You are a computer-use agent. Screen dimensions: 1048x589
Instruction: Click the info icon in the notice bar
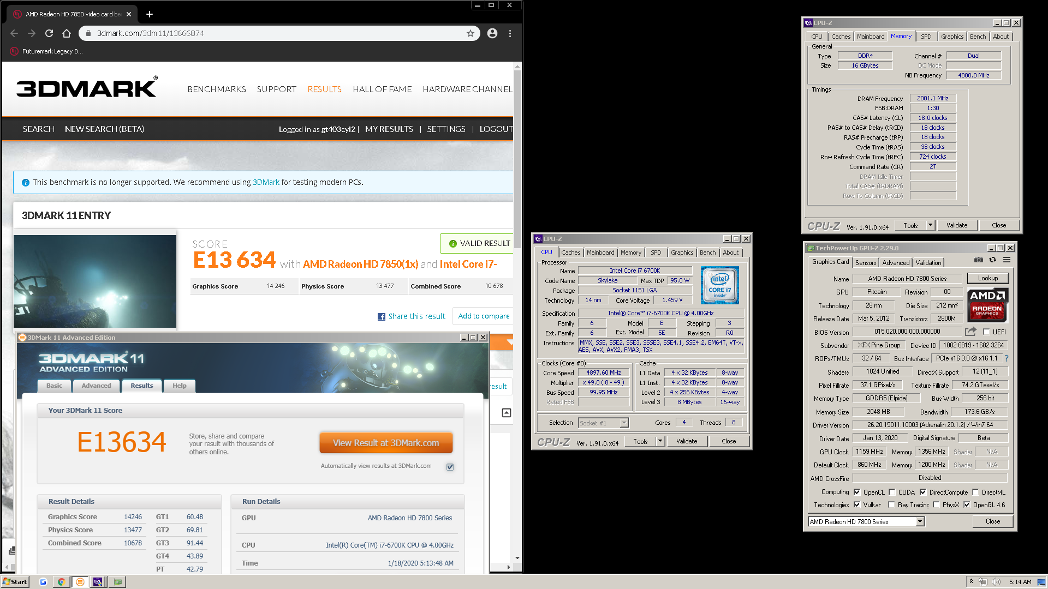(26, 183)
